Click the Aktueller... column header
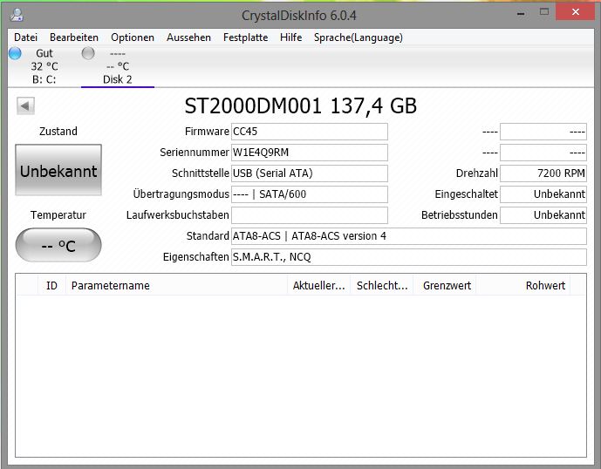 319,285
